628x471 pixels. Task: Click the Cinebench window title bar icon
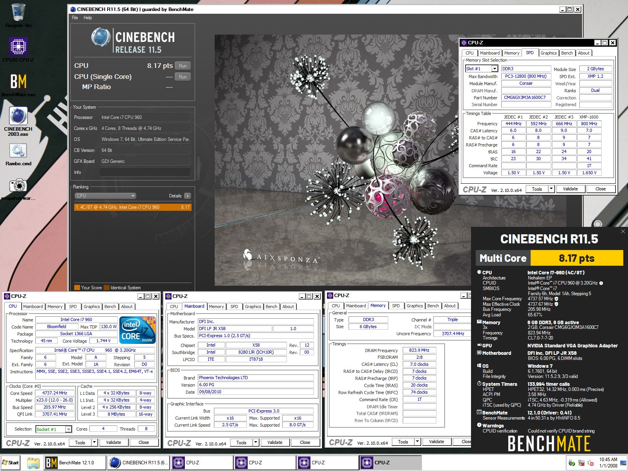point(73,9)
